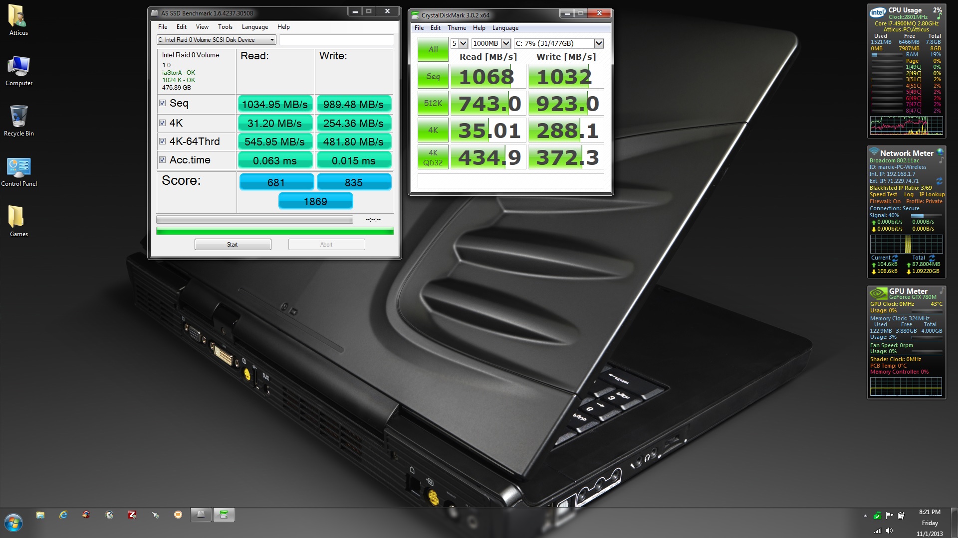Open File menu in CrystalDiskMark
The height and width of the screenshot is (538, 958).
point(419,28)
